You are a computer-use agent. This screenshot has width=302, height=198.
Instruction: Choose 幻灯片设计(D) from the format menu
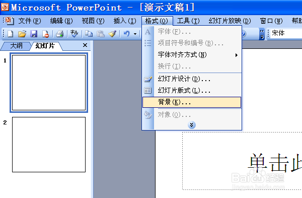192,79
